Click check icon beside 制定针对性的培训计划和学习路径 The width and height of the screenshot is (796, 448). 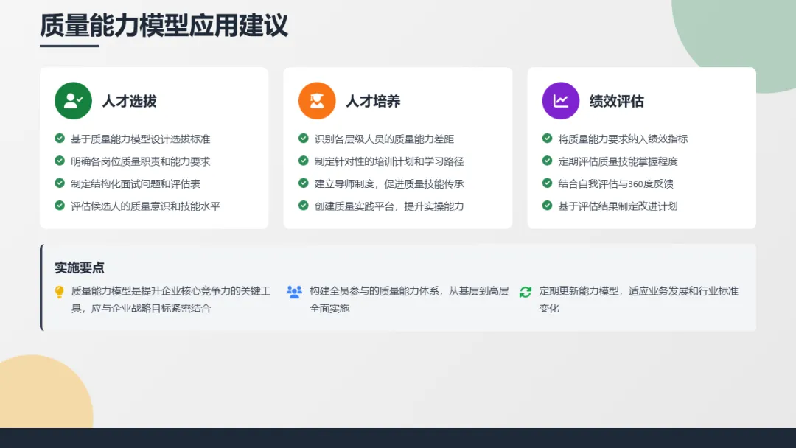[x=303, y=161]
